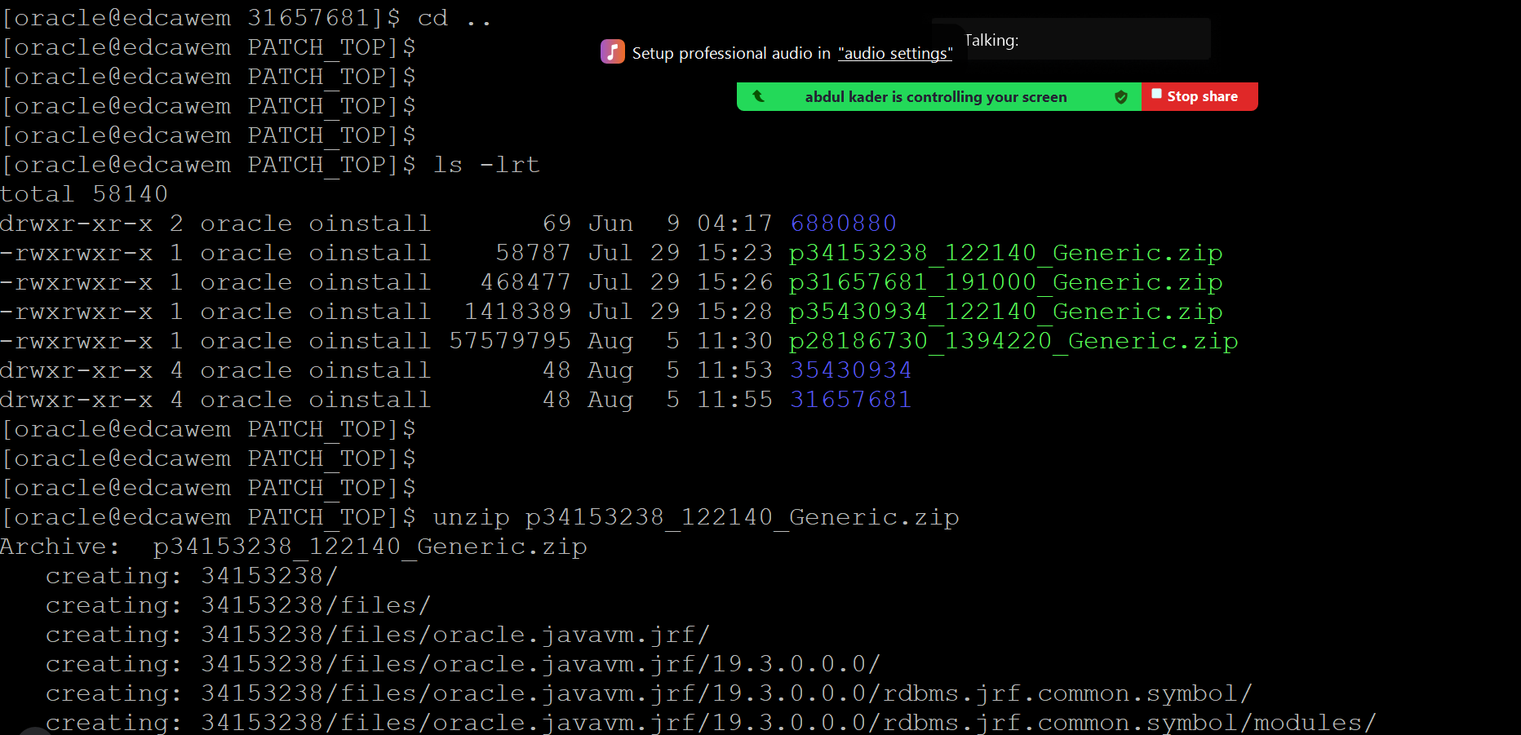Click the "total 58140" output line
The height and width of the screenshot is (735, 1521).
coord(84,194)
